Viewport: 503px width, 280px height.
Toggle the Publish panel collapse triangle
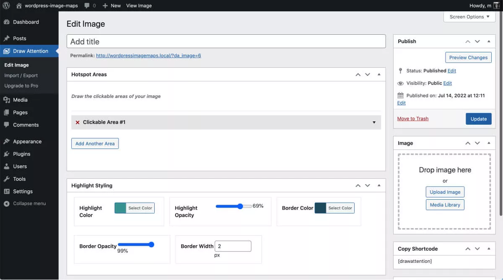click(489, 41)
